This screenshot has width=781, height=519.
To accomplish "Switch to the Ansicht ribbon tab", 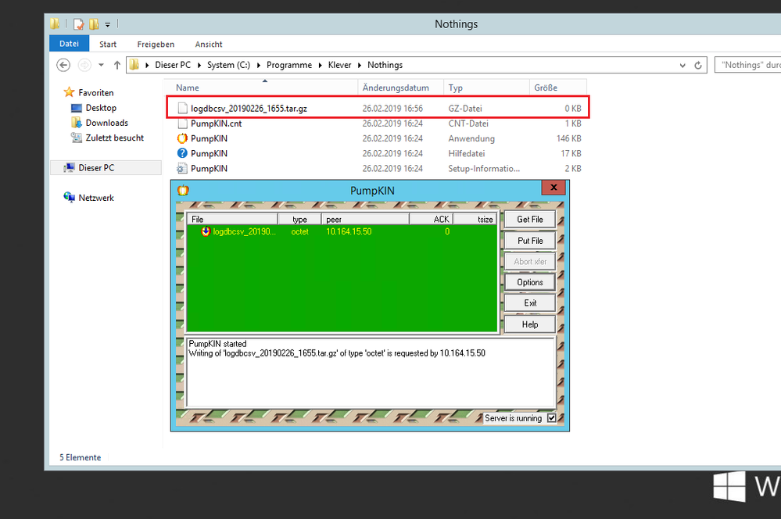I will click(209, 45).
